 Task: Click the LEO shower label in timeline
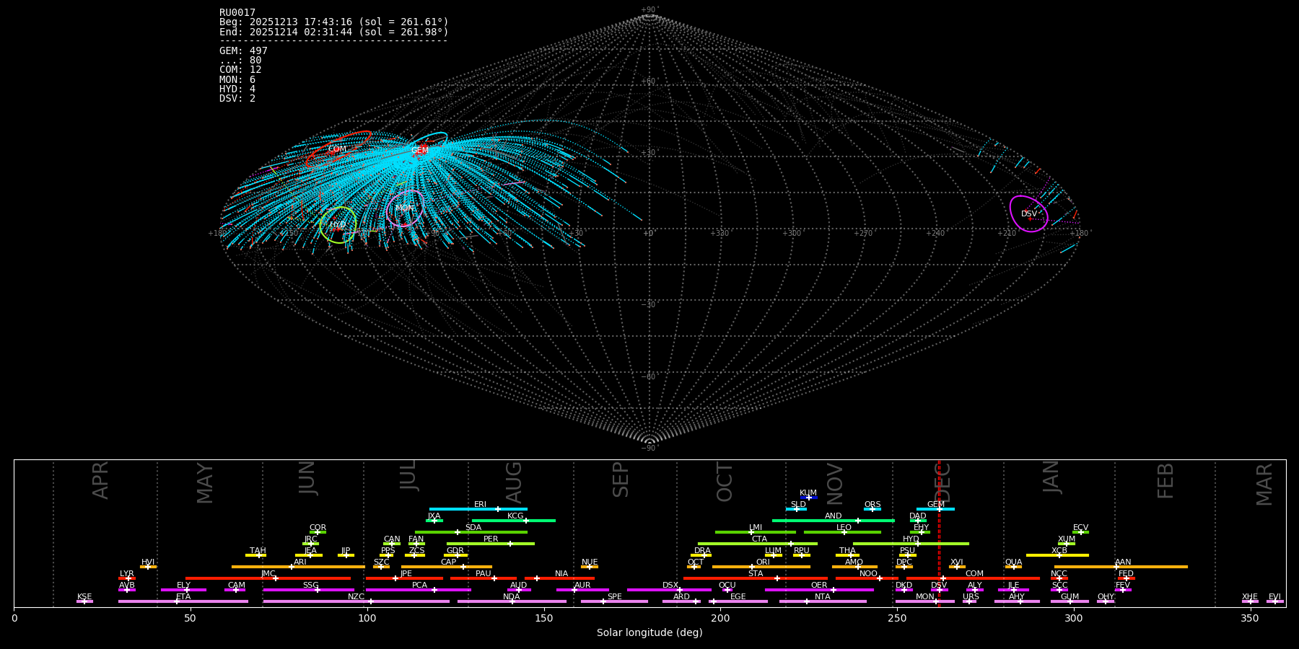click(844, 528)
